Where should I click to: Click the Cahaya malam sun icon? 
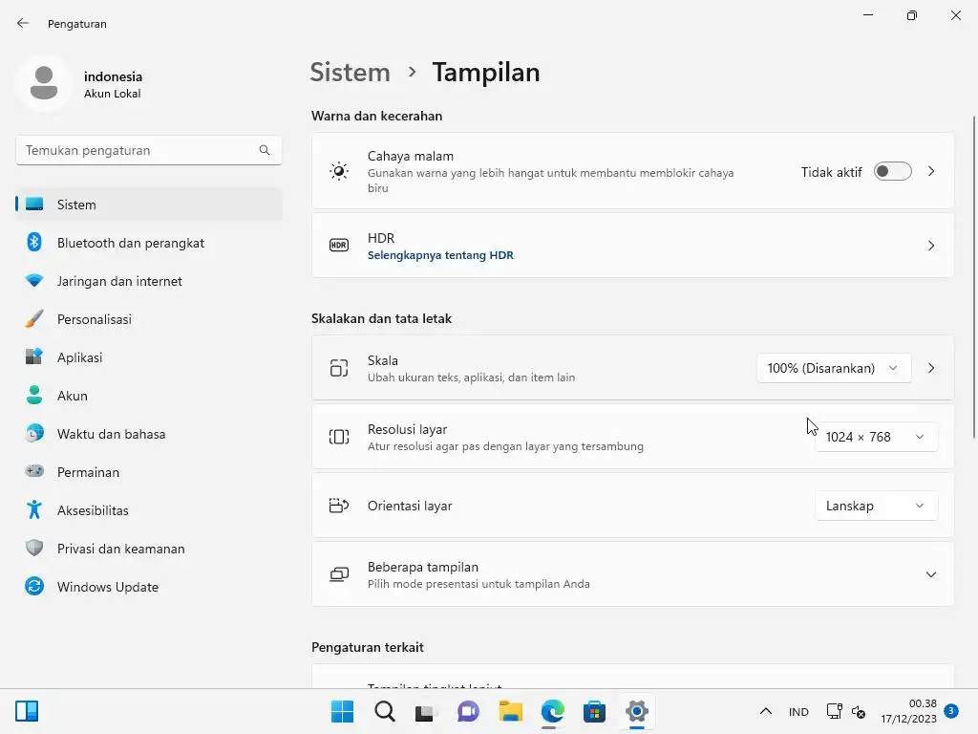(339, 171)
